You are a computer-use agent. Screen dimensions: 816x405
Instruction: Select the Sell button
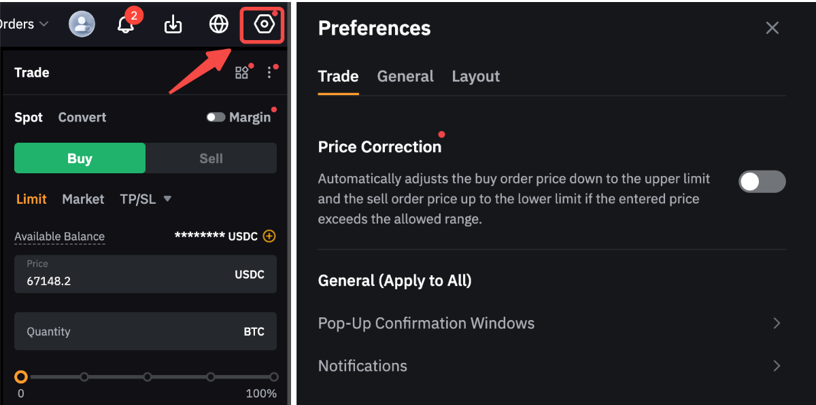tap(211, 158)
